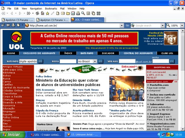The image size is (185, 138).
Task: Click the Reload page icon
Action: coord(38,14)
